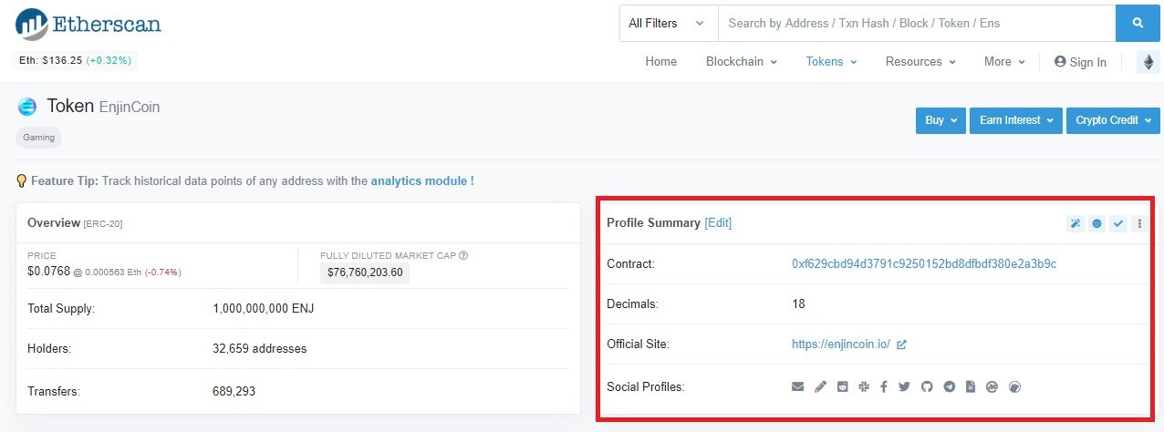Click the Sign In link

(x=1080, y=62)
